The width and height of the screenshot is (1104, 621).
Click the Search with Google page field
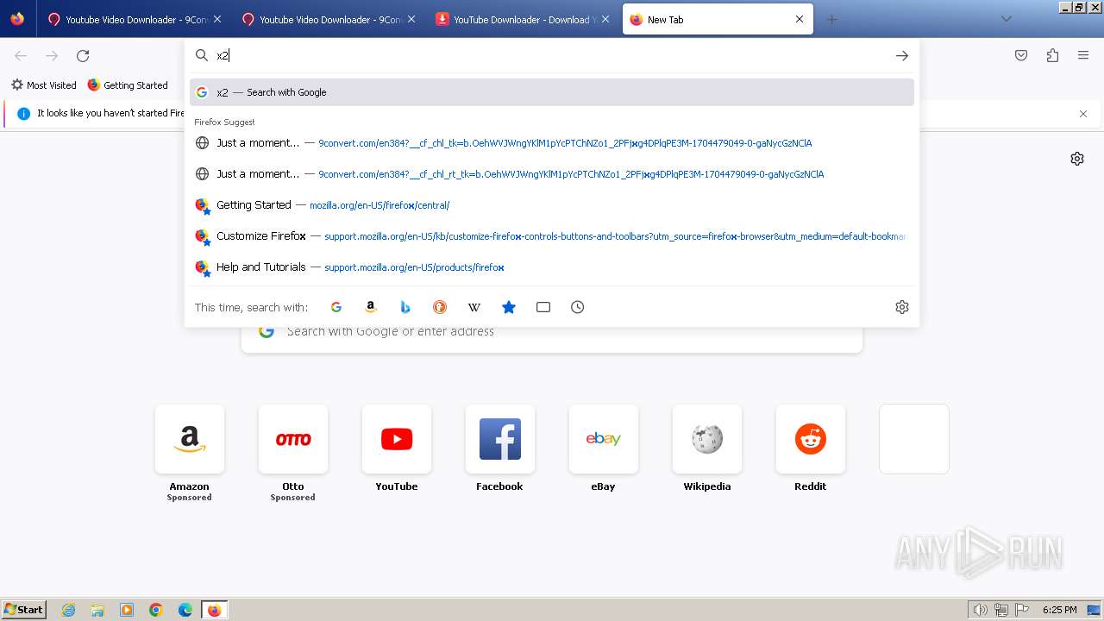[552, 331]
